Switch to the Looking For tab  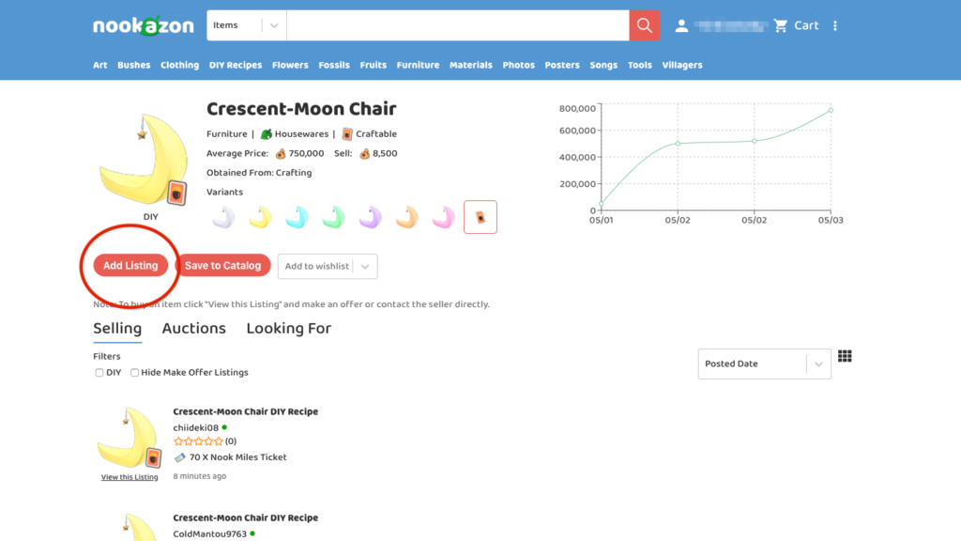[x=289, y=329]
